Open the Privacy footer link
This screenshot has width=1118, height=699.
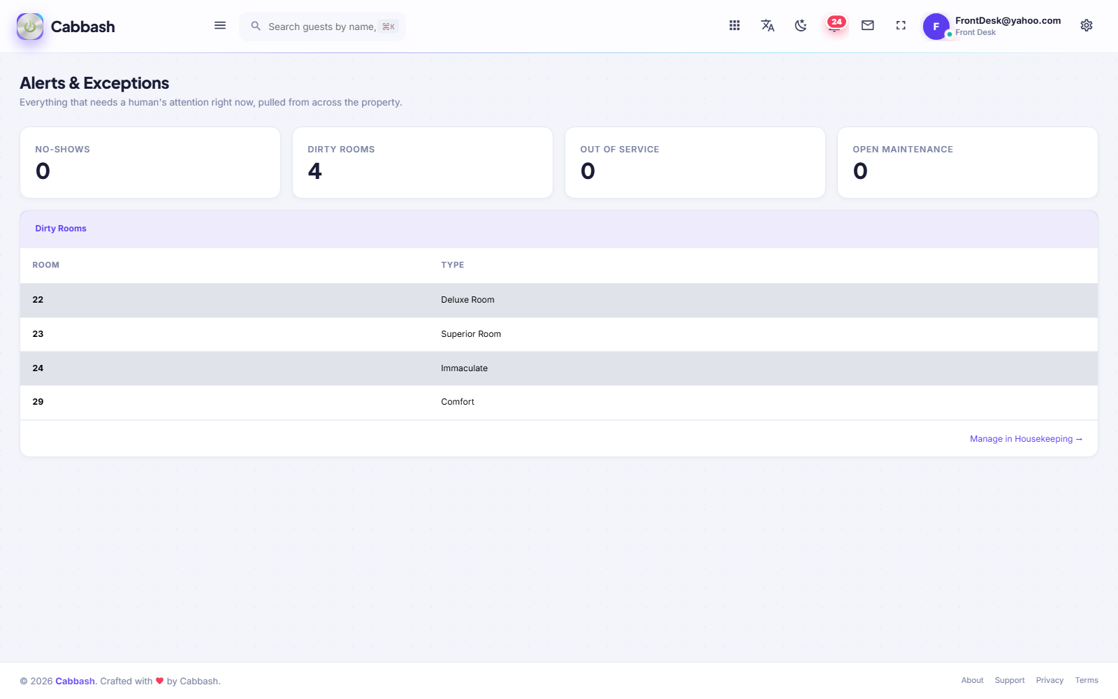point(1050,680)
